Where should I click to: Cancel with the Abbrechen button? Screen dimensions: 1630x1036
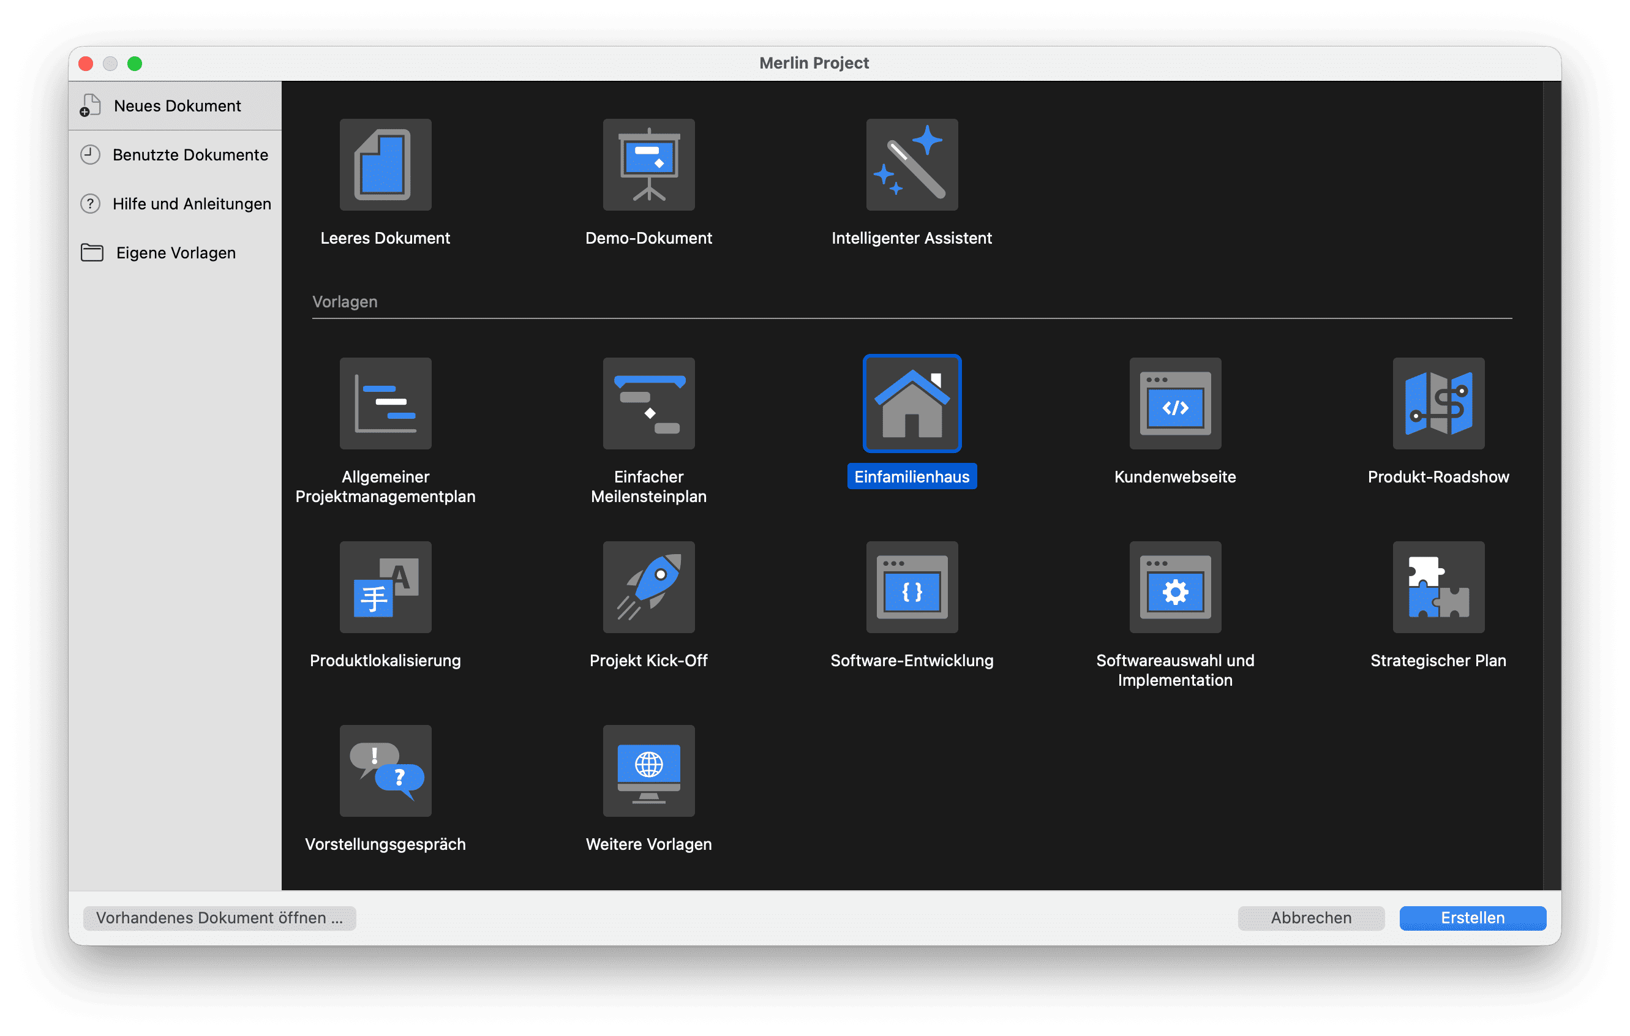(x=1310, y=918)
